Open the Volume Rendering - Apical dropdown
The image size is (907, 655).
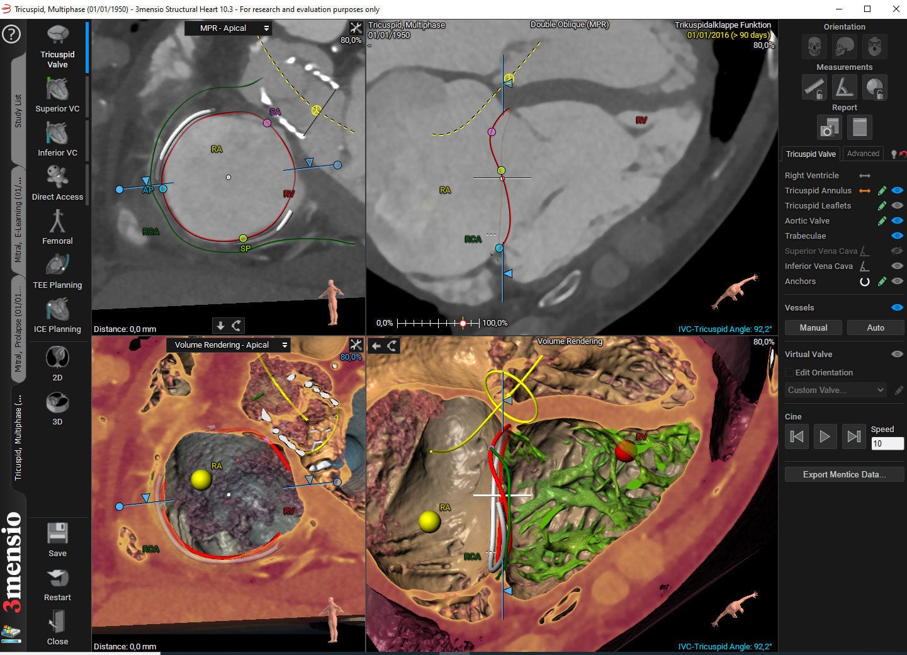click(x=228, y=345)
